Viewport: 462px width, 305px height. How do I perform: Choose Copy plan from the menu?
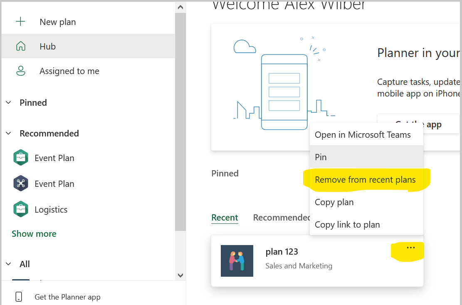click(x=334, y=202)
